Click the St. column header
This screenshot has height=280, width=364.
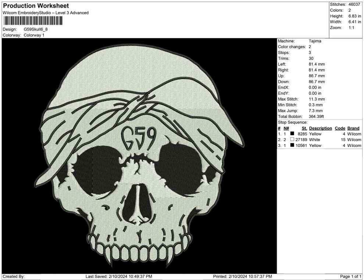304,128
